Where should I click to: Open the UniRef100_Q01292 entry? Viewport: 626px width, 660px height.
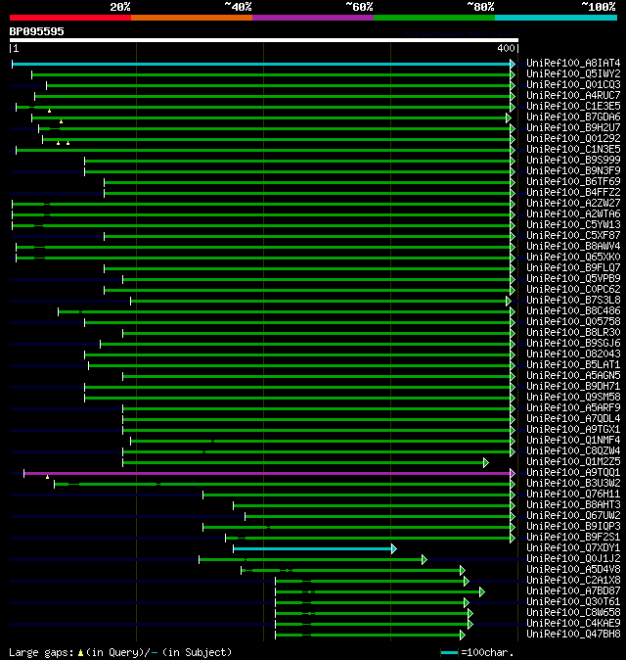(573, 138)
